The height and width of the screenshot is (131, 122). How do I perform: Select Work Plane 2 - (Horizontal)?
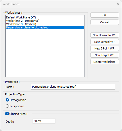click(x=45, y=21)
